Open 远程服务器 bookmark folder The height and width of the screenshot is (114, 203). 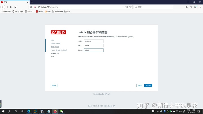pyautogui.click(x=58, y=12)
